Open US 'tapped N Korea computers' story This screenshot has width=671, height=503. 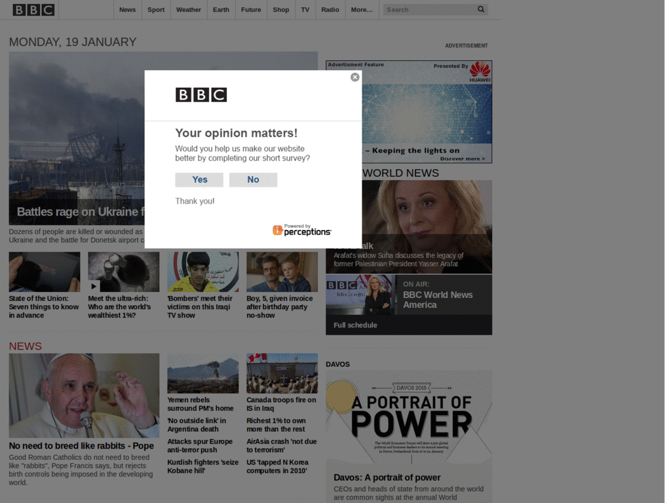pos(277,466)
